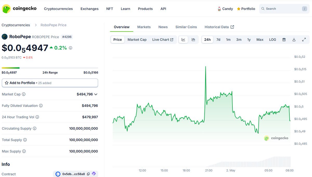Click the RoboPepe coin avatar
312x177 pixels.
click(4, 37)
